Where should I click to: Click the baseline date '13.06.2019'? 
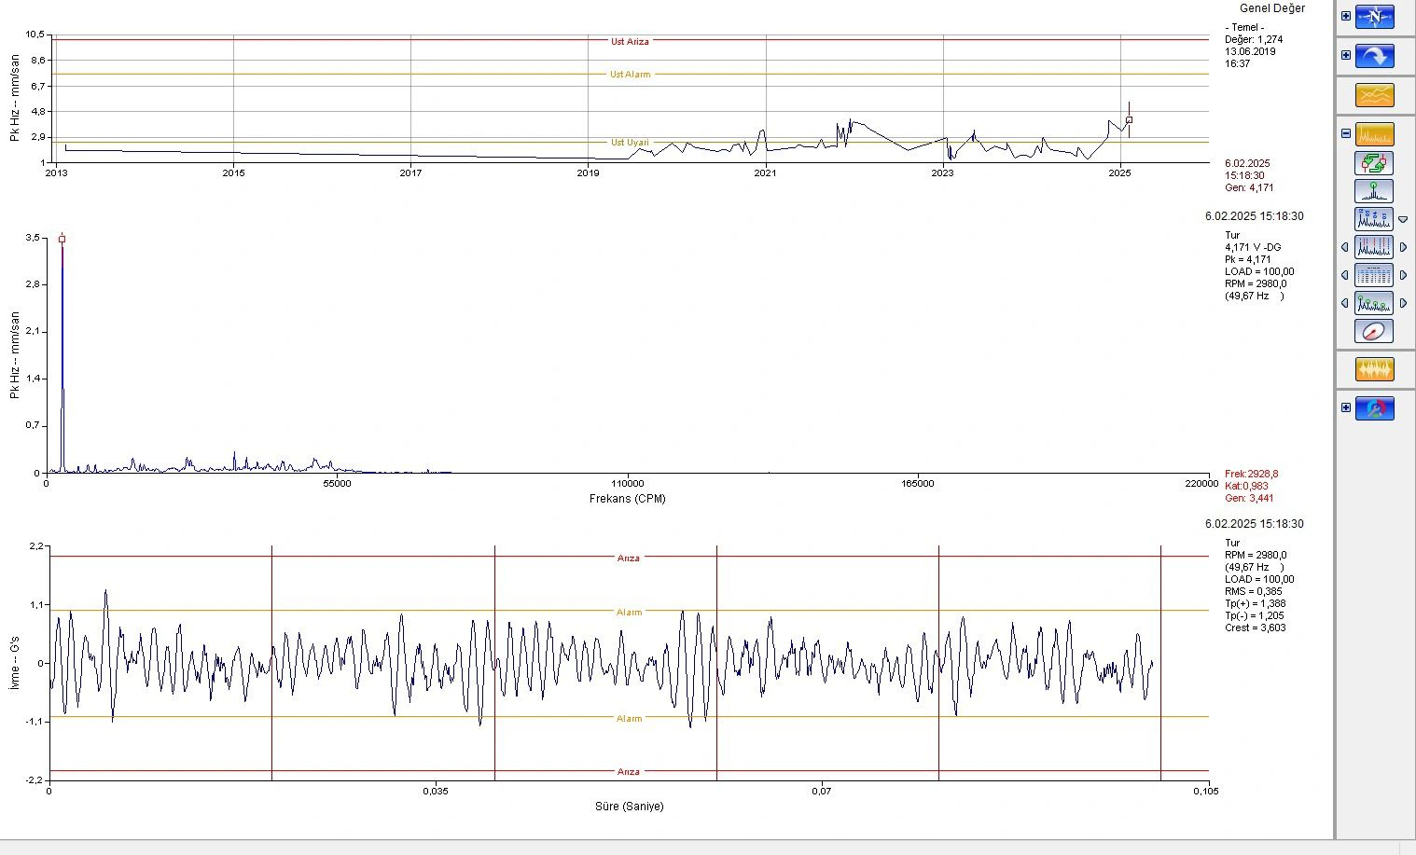point(1250,52)
